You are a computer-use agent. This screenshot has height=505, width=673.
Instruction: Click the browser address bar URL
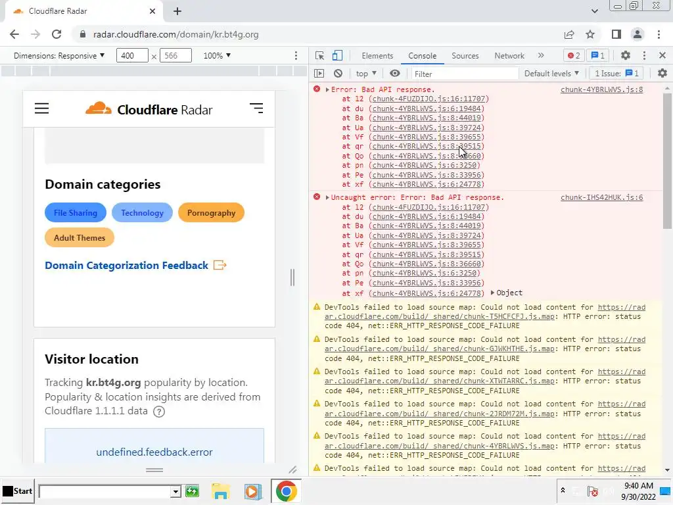point(176,34)
